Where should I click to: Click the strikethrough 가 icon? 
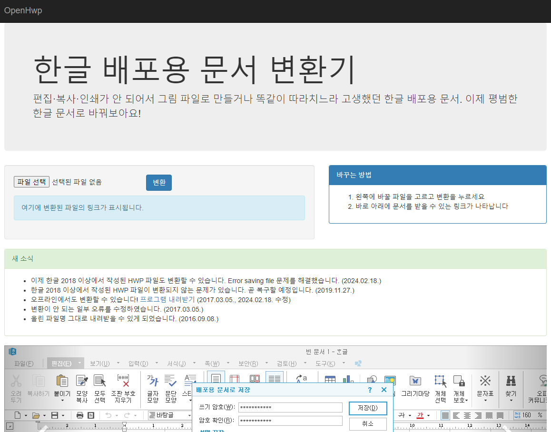tap(402, 415)
